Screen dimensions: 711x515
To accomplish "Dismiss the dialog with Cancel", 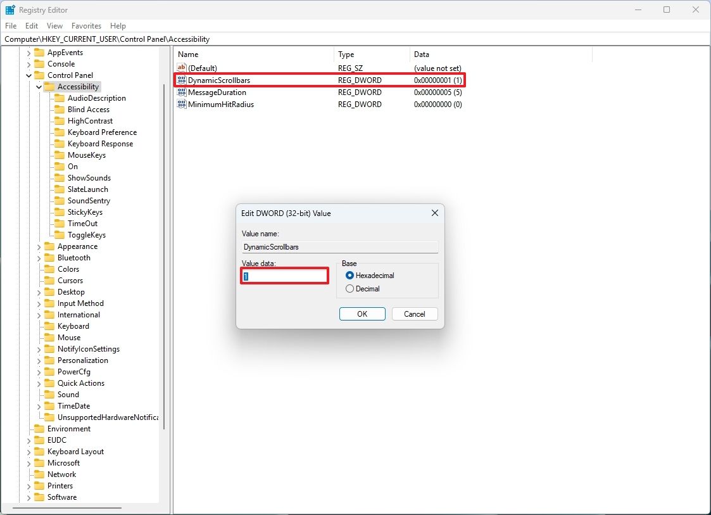I will (415, 314).
